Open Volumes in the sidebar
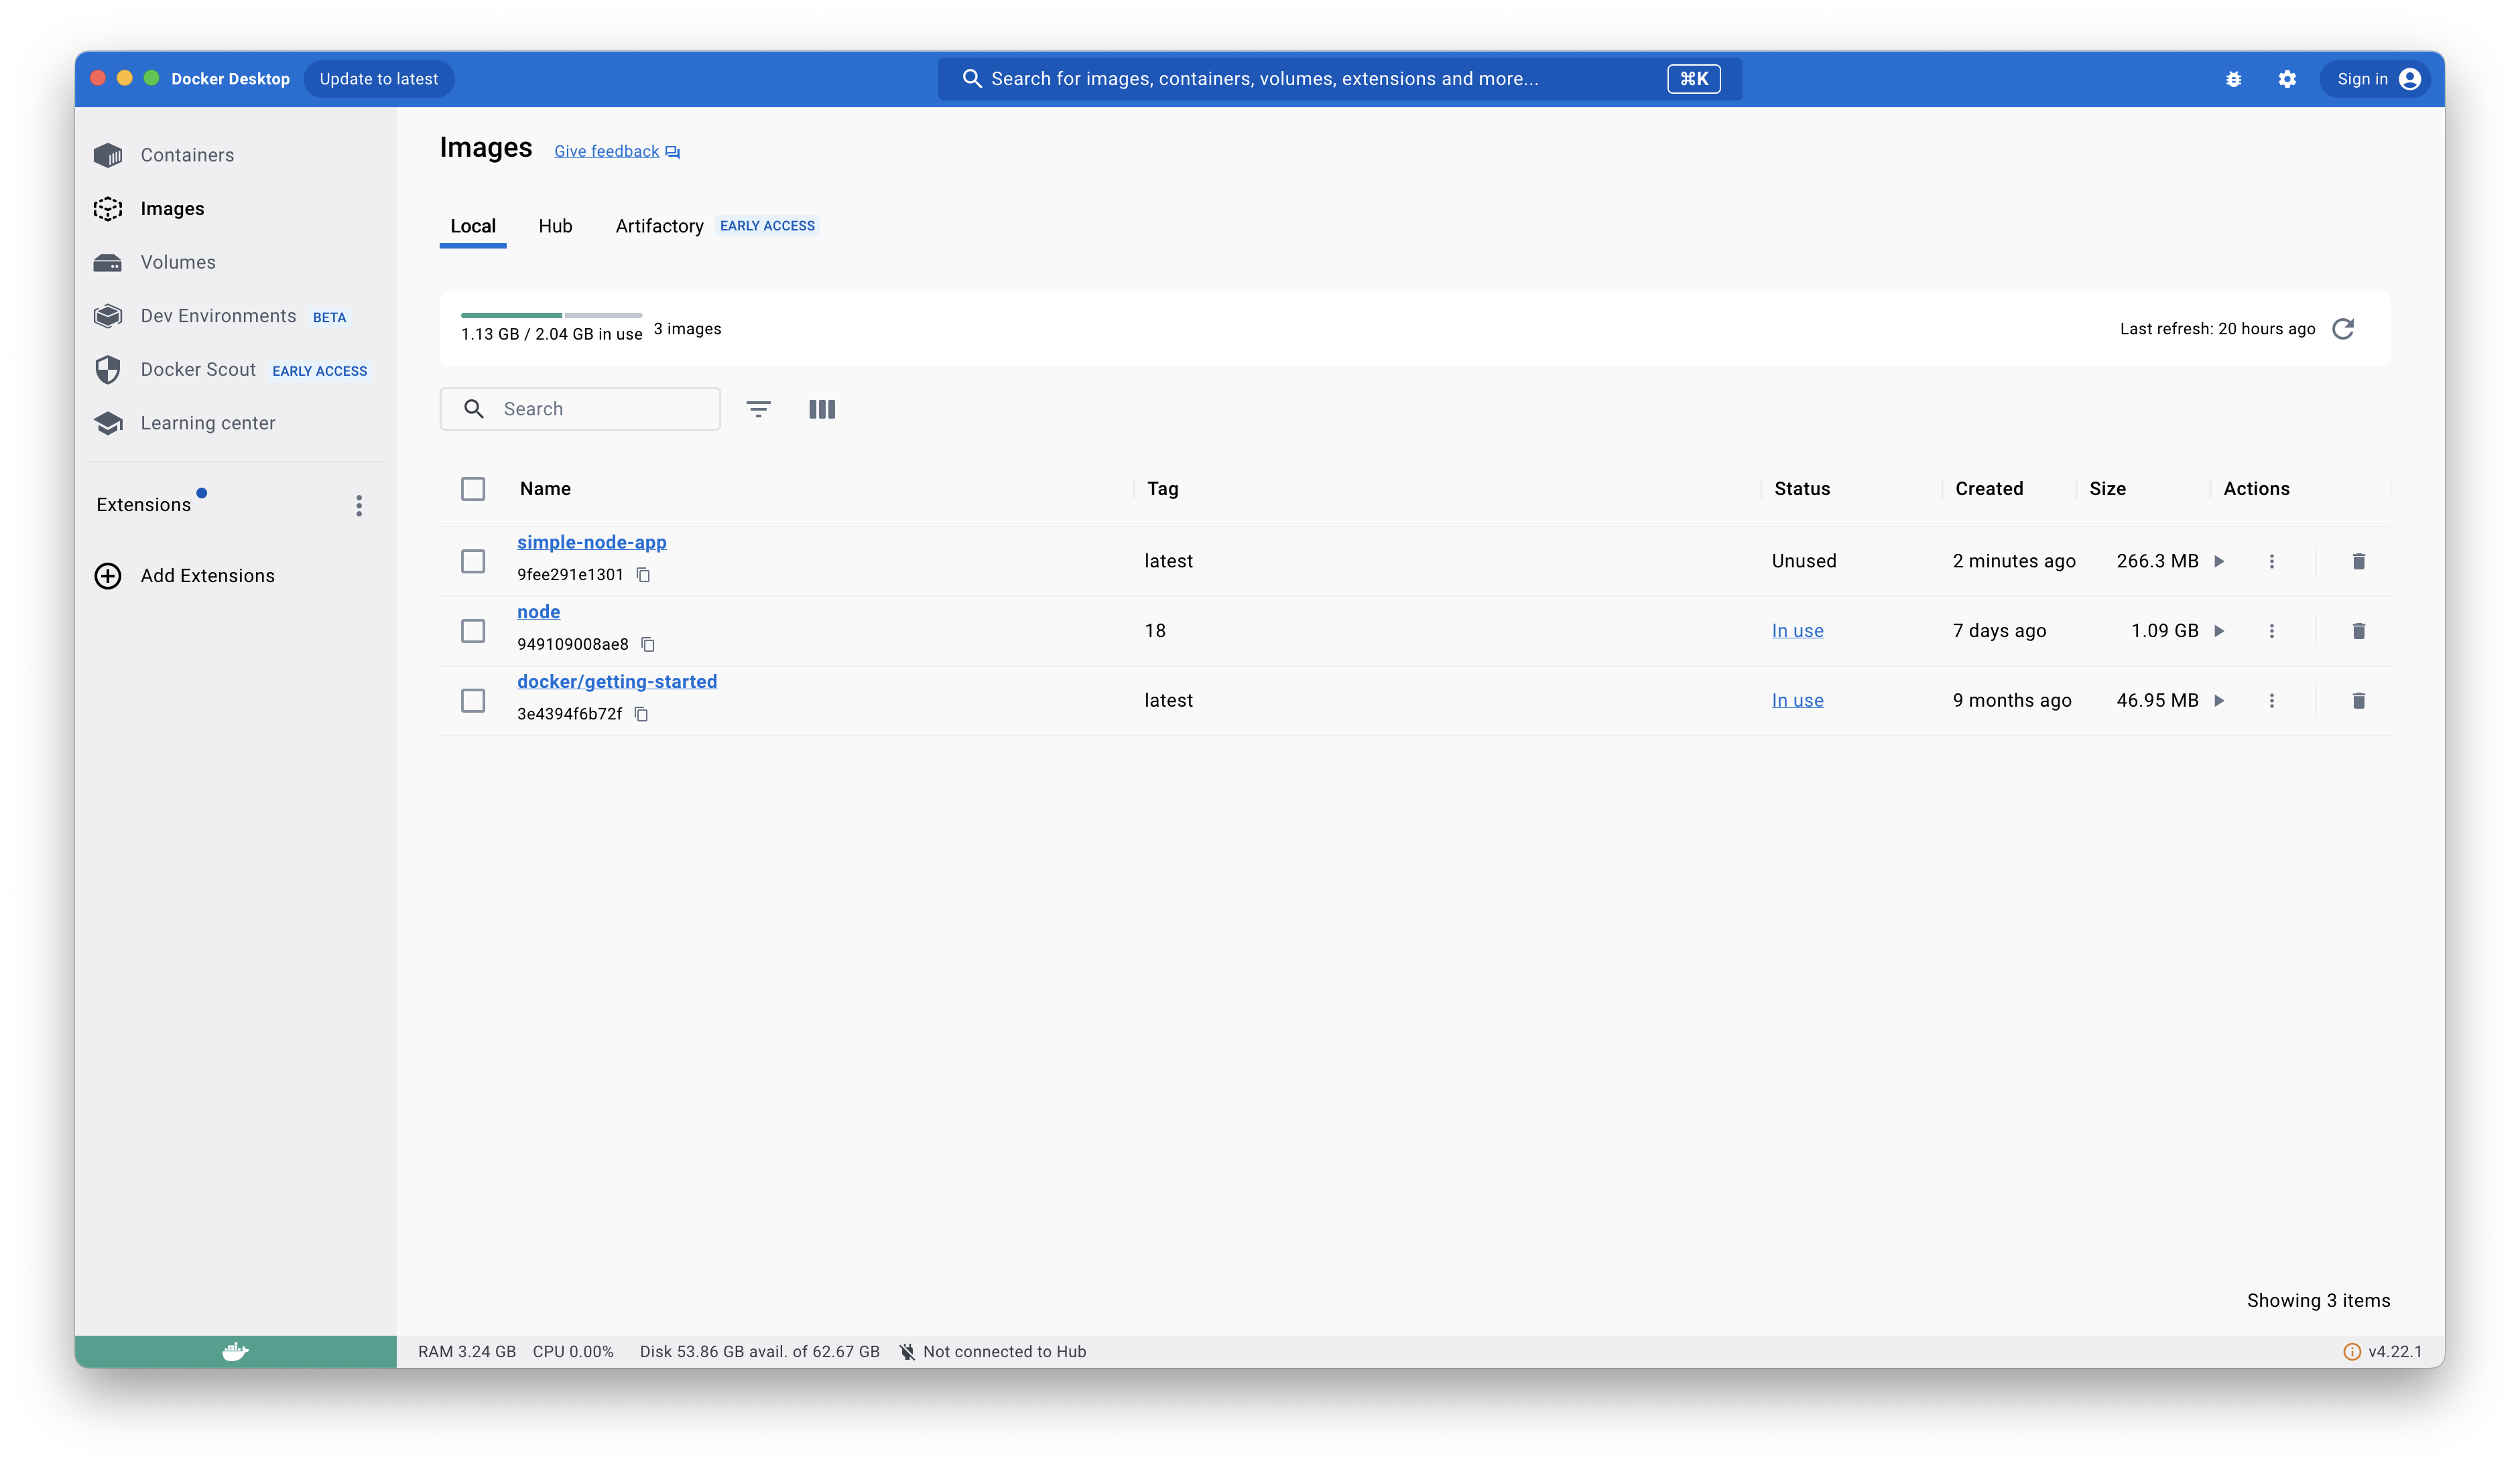Viewport: 2520px width, 1467px height. click(x=178, y=262)
